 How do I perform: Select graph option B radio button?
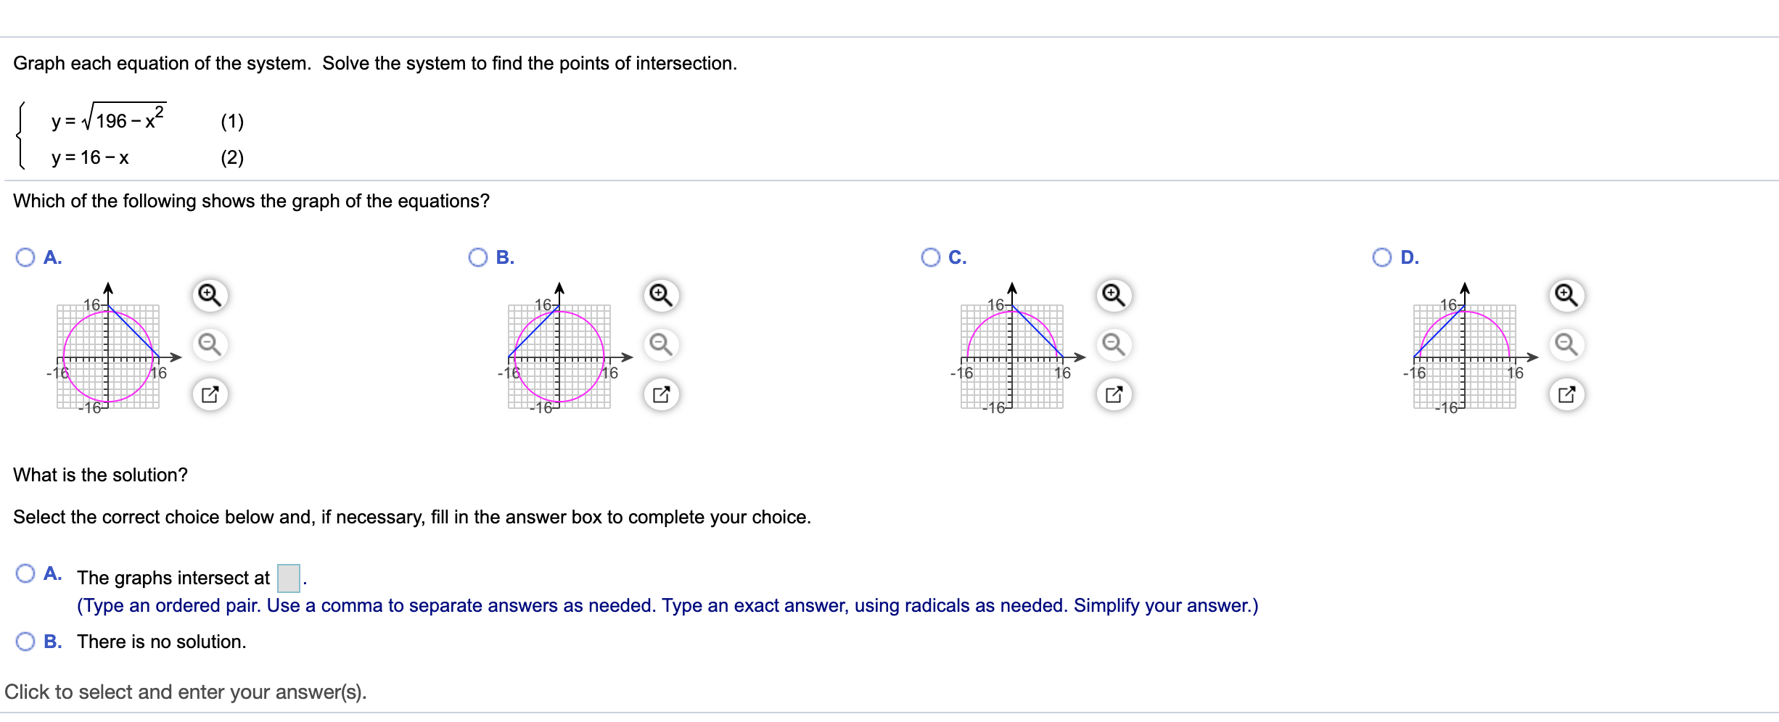478,257
